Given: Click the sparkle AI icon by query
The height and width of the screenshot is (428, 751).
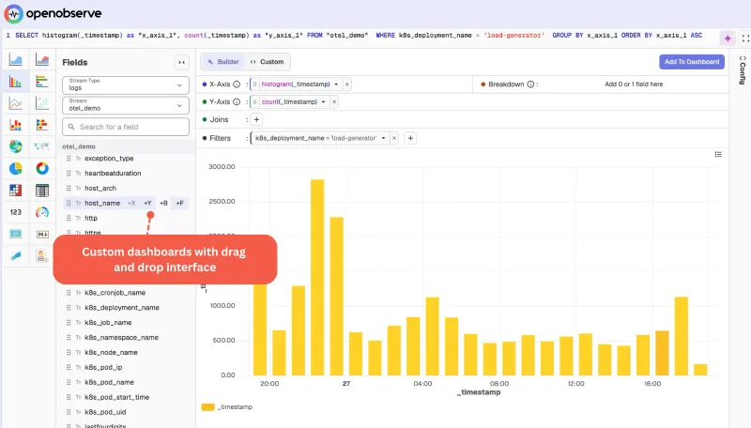Looking at the screenshot, I should [x=728, y=38].
